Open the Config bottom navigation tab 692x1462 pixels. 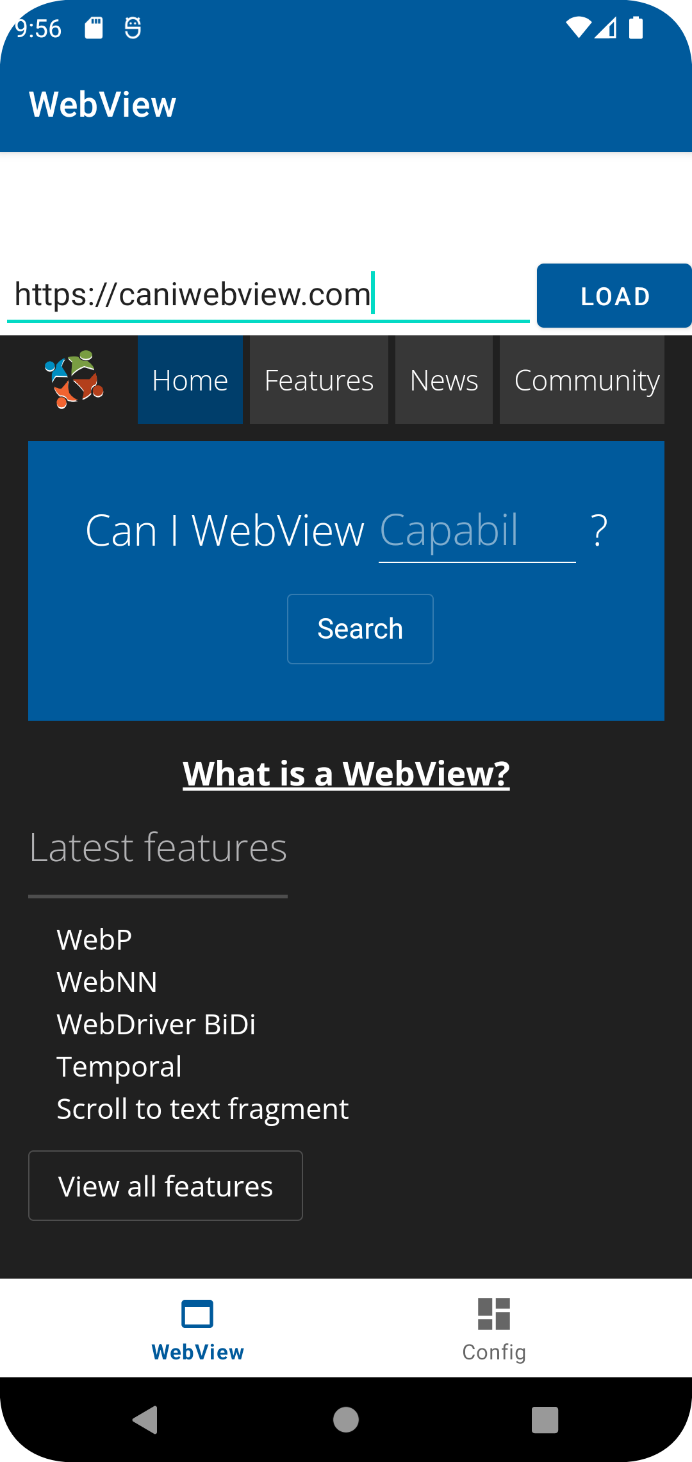point(494,1329)
